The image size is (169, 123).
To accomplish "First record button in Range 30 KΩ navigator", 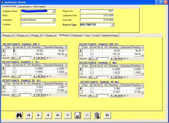I will click(13, 95).
